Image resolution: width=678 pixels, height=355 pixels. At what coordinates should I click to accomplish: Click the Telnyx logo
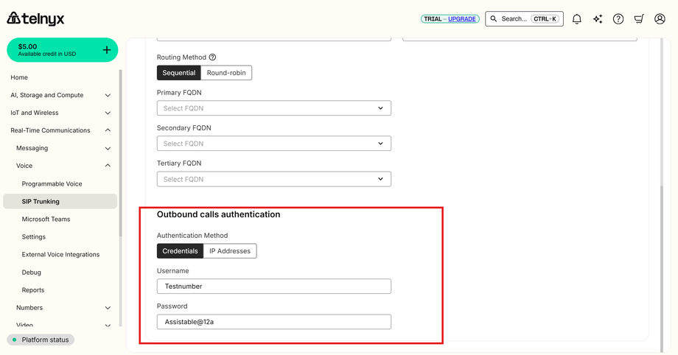(35, 18)
